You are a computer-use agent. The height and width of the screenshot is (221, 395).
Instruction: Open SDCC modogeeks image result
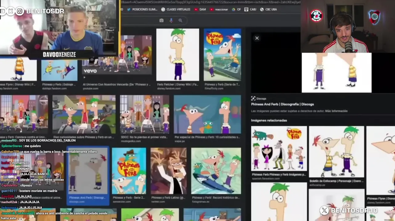[144, 114]
